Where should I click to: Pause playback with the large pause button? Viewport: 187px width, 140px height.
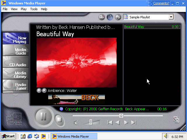[x=44, y=117]
